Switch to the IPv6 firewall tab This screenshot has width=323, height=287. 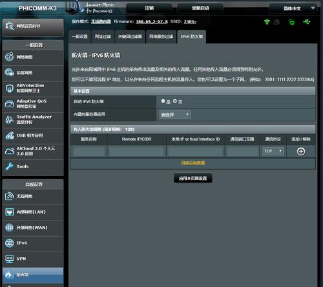click(x=191, y=37)
